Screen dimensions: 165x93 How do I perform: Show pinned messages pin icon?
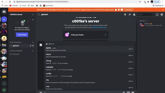coord(130,14)
